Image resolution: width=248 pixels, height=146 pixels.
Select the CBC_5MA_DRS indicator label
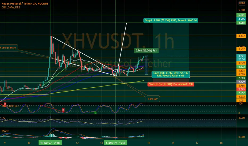tap(11, 7)
